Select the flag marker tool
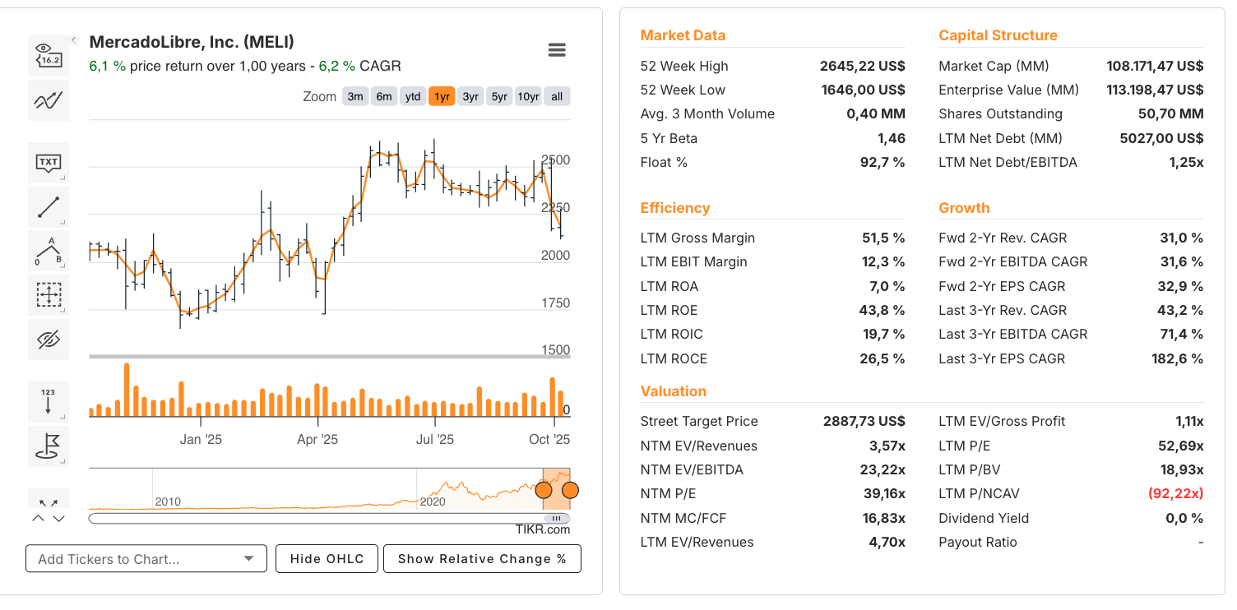 49,446
